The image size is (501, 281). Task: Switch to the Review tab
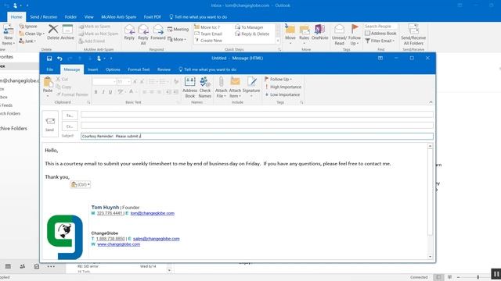coord(164,69)
